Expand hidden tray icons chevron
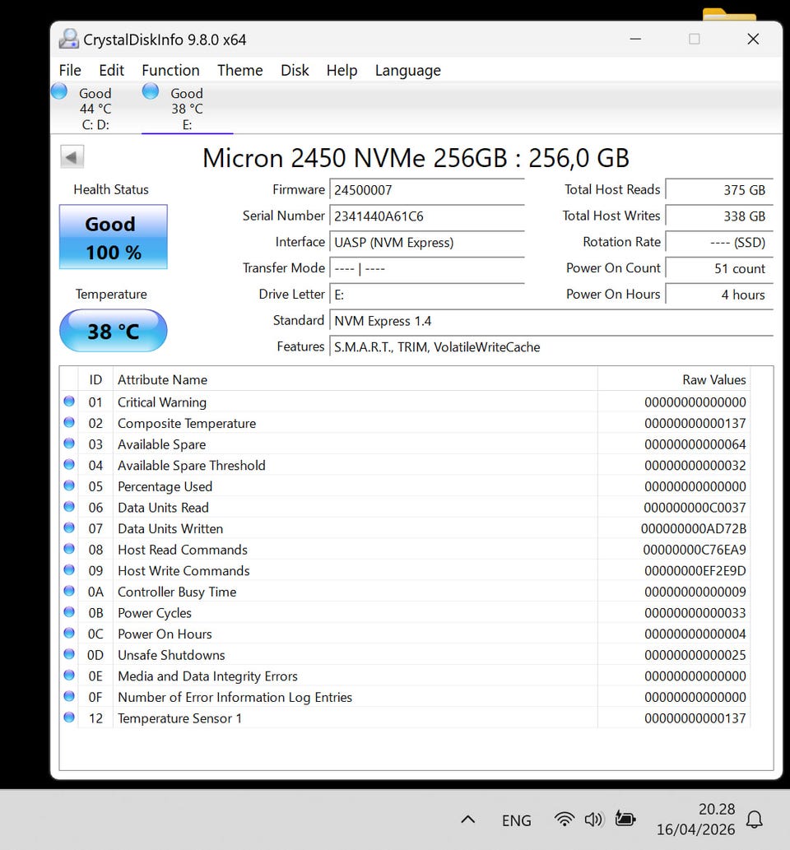Image resolution: width=790 pixels, height=850 pixels. (467, 820)
